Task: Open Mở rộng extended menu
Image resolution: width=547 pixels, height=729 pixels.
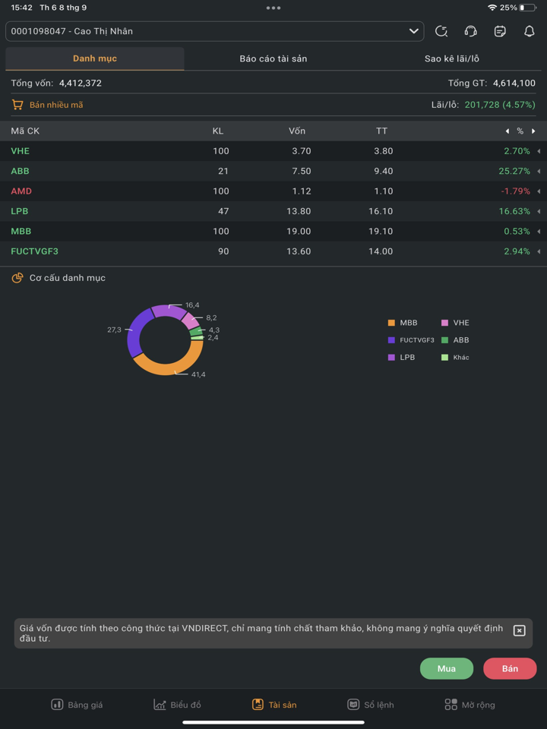Action: [470, 705]
